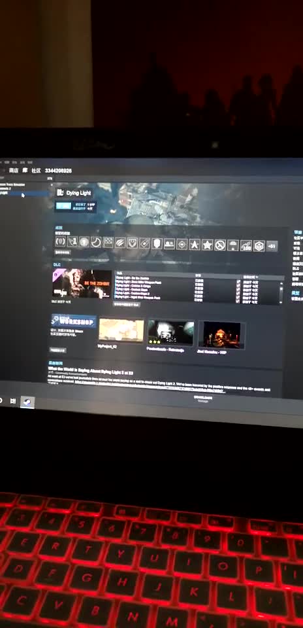
Task: Click the angled tag-shaped achievement badge
Action: pos(144,243)
